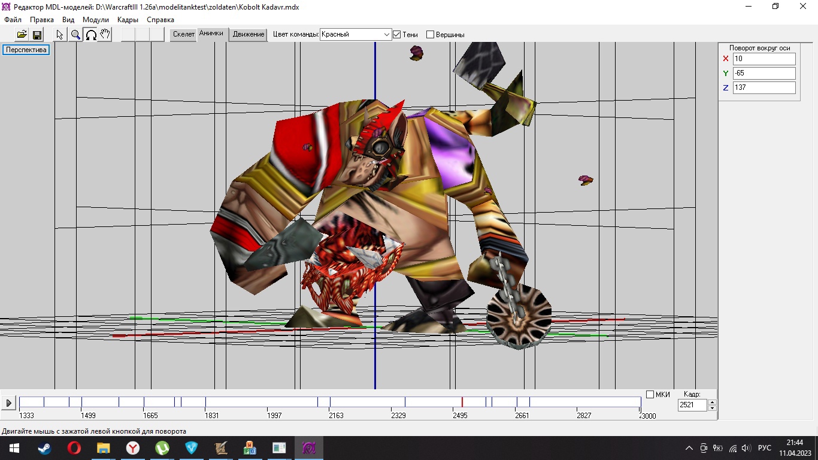The width and height of the screenshot is (818, 460).
Task: Open a model file with the folder icon
Action: (22, 35)
